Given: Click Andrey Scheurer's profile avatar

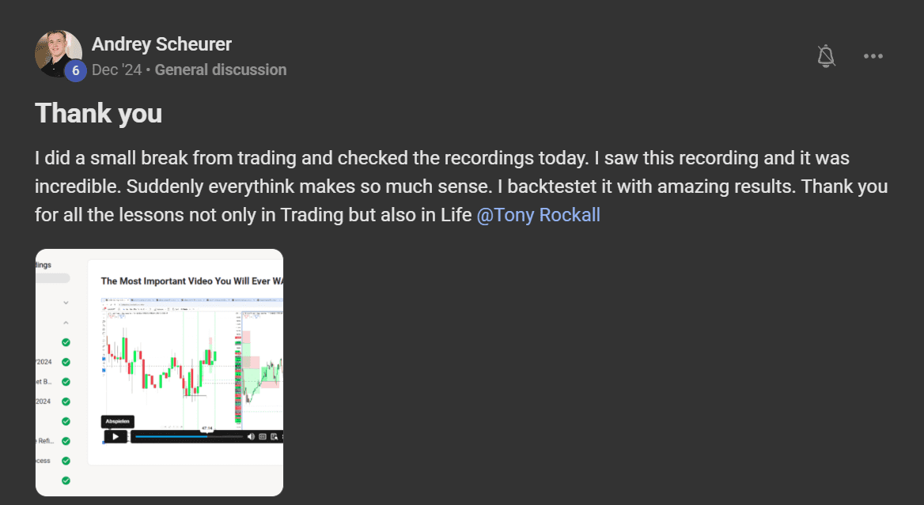Looking at the screenshot, I should click(58, 53).
